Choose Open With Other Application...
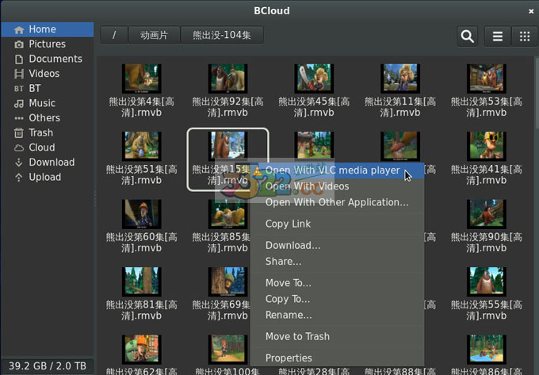The height and width of the screenshot is (375, 539). point(337,202)
